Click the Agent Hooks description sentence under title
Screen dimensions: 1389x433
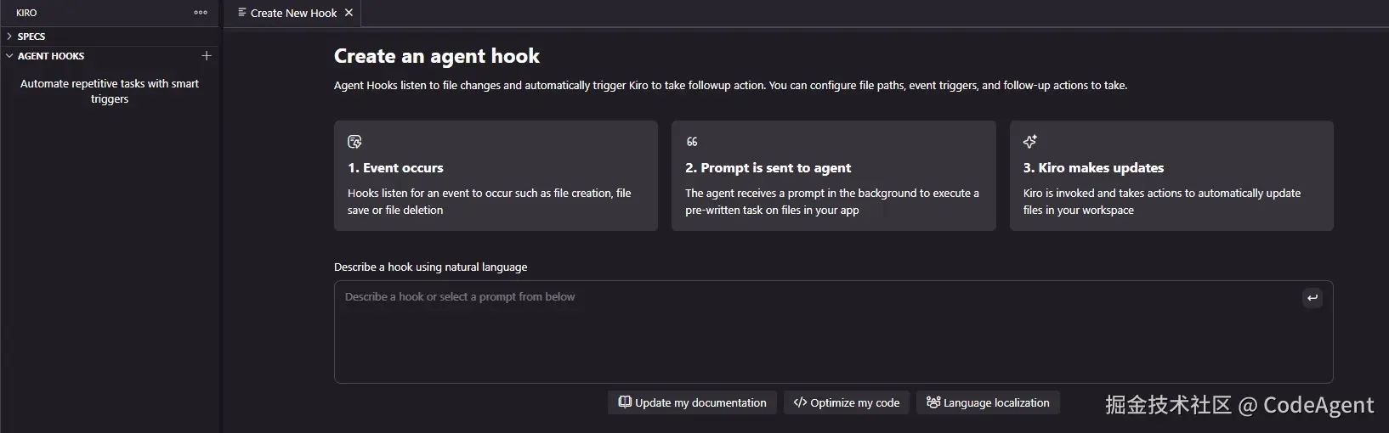tap(731, 86)
